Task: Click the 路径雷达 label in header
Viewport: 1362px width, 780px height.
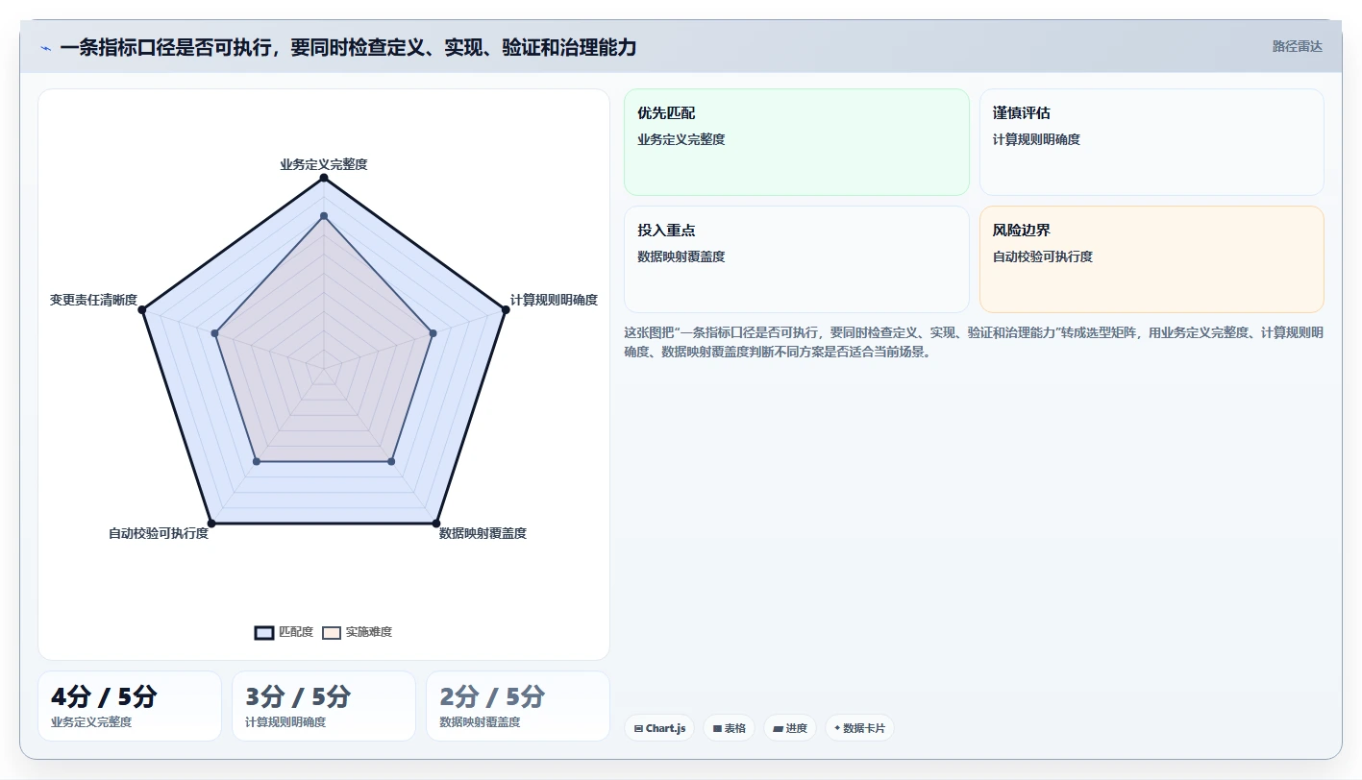Action: tap(1298, 46)
